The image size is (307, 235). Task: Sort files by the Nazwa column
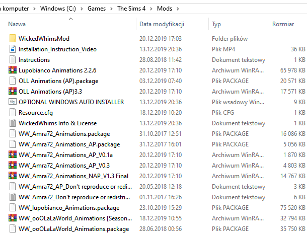[x=17, y=24]
